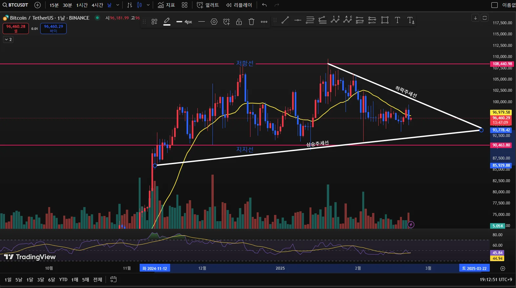516x288 pixels.
Task: Select the Long Position tool
Action: click(x=360, y=20)
